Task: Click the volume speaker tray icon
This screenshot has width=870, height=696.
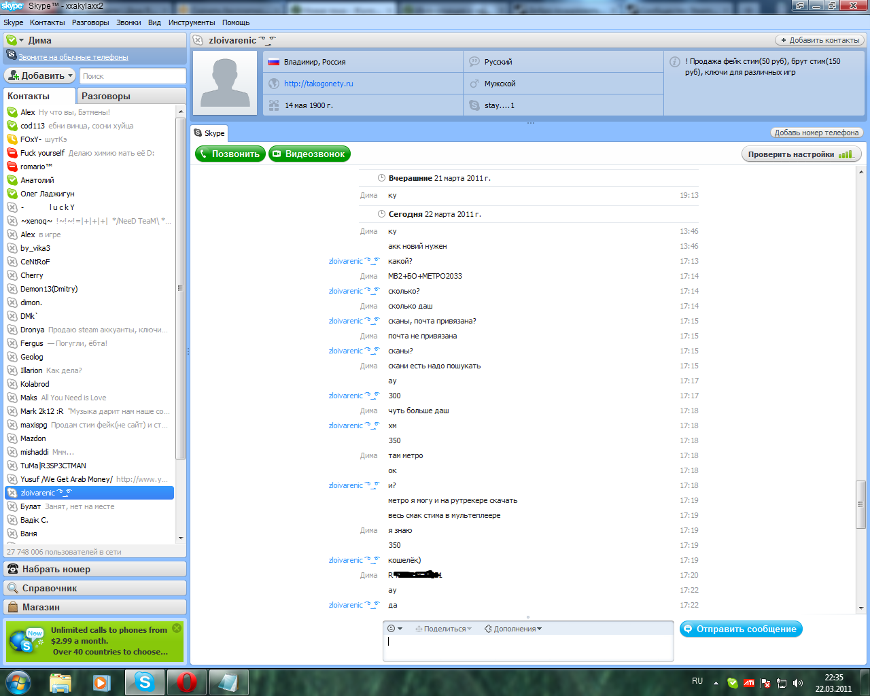Action: (798, 683)
